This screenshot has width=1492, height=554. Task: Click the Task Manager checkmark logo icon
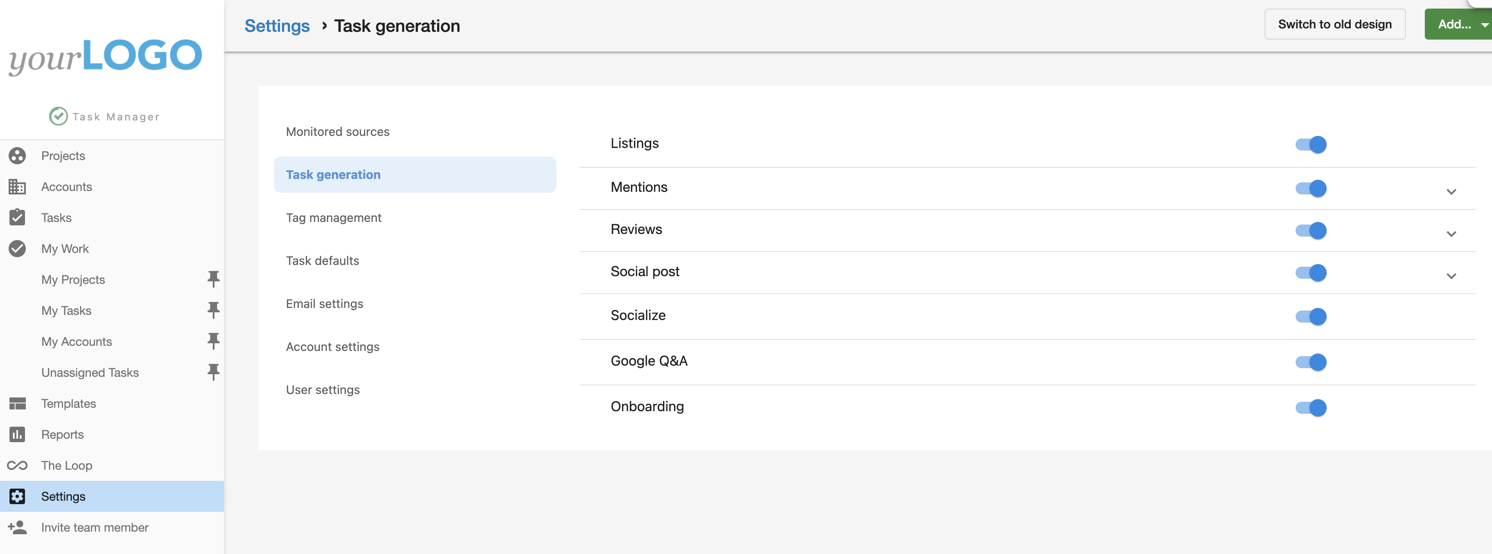[x=58, y=116]
